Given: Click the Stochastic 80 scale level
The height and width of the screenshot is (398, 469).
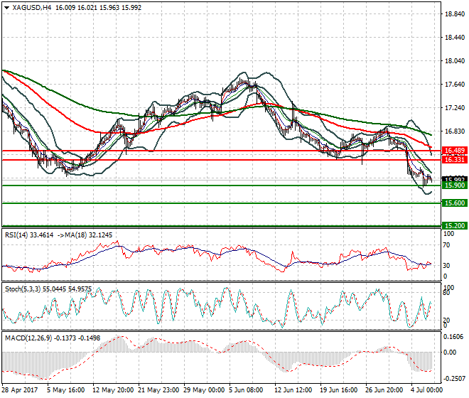Looking at the screenshot, I should 446,293.
